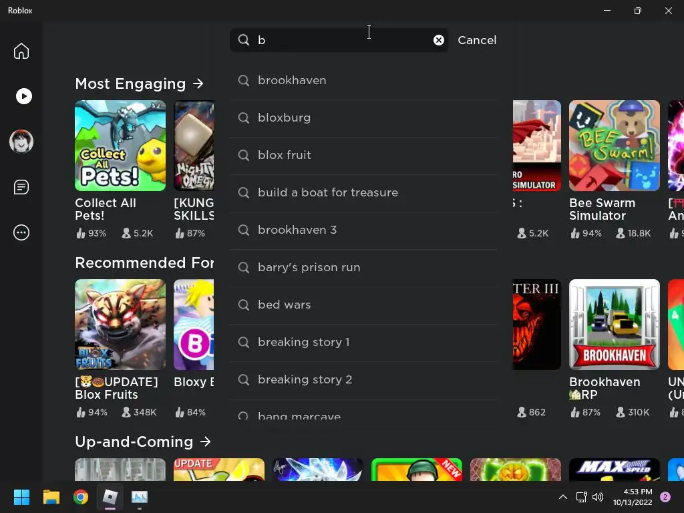The width and height of the screenshot is (684, 513).
Task: Open the pumpkin Up-and-Coming game thumbnail
Action: [x=516, y=470]
